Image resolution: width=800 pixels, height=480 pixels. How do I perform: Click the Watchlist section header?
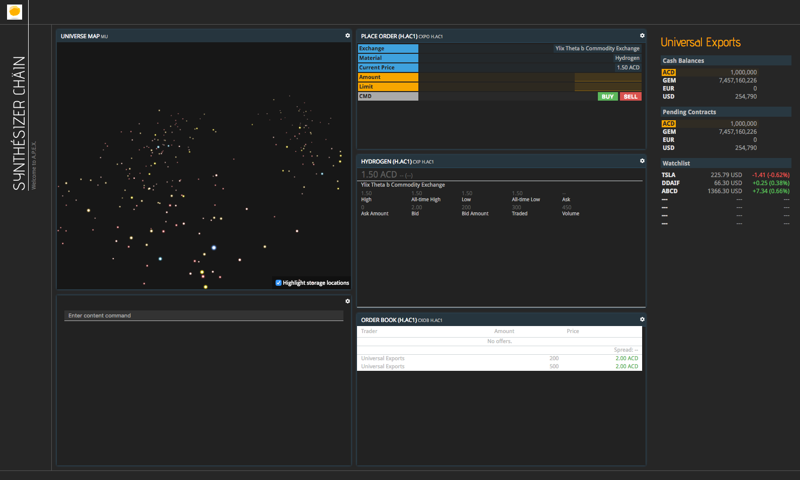coord(726,163)
